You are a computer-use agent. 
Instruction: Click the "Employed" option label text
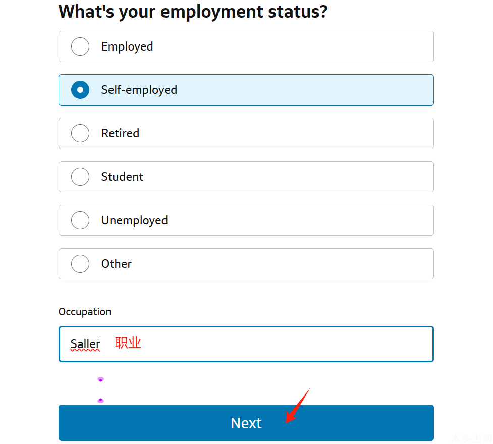coord(127,46)
